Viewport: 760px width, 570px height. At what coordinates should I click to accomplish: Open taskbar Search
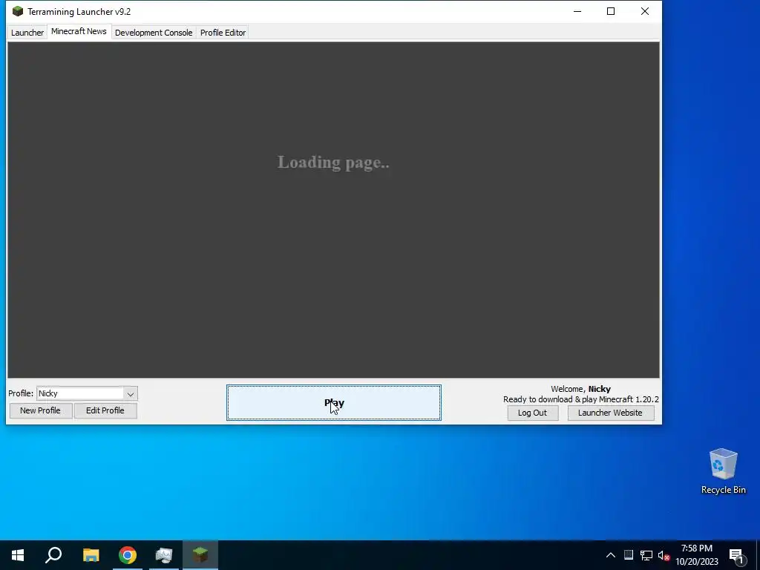(x=53, y=555)
